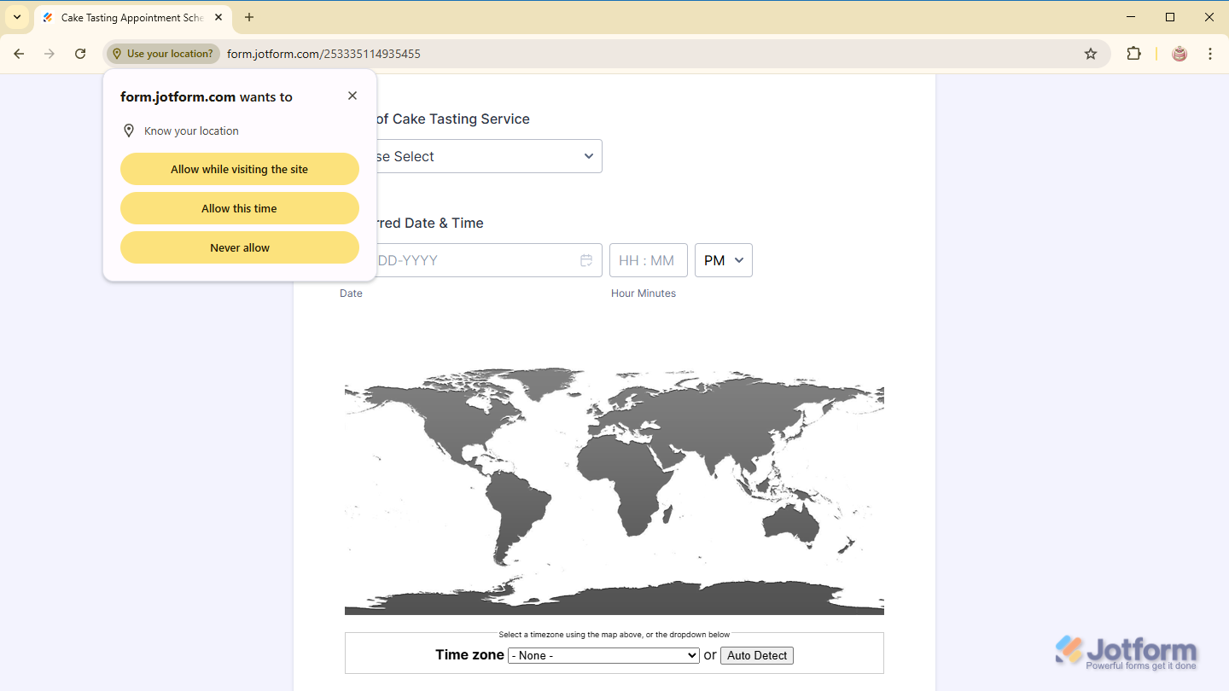1229x691 pixels.
Task: Click Allow while visiting the site
Action: click(x=239, y=169)
